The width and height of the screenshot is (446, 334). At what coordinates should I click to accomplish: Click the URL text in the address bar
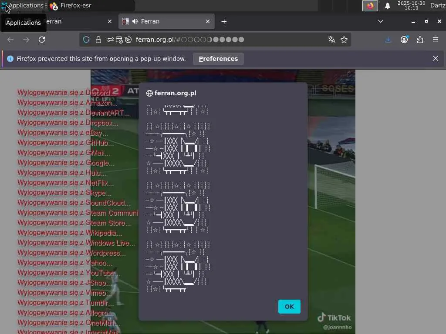click(190, 40)
